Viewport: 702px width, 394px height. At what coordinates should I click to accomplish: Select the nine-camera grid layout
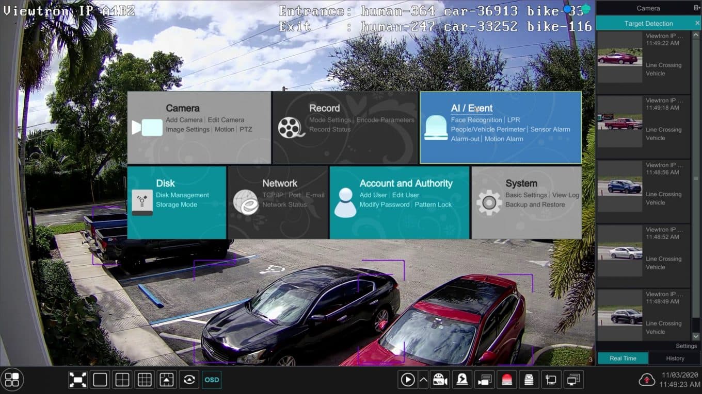point(145,380)
